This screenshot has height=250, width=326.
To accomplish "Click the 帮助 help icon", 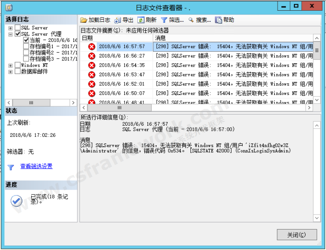I will 218,20.
